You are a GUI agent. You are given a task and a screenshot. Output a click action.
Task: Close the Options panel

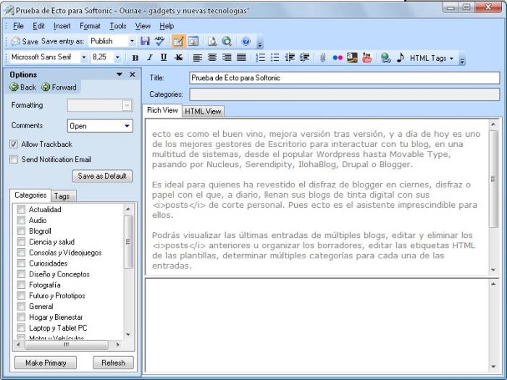pyautogui.click(x=132, y=75)
